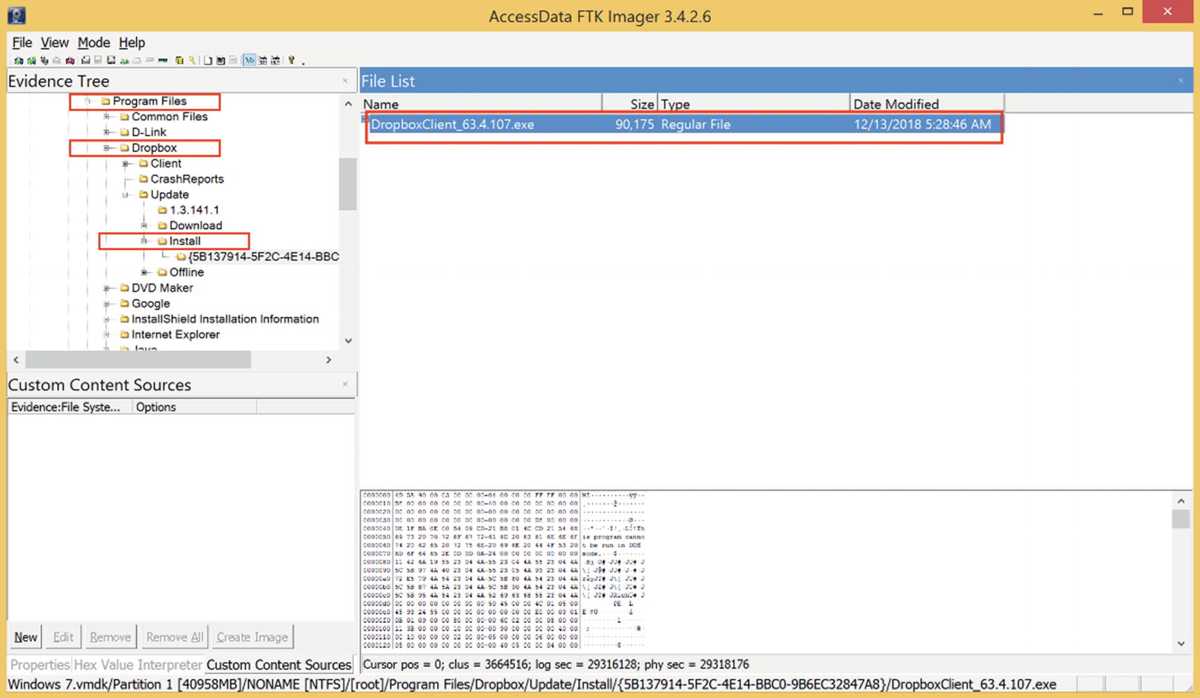This screenshot has width=1200, height=698.
Task: Click the Remove All Evidence Items icon
Action: [x=70, y=60]
